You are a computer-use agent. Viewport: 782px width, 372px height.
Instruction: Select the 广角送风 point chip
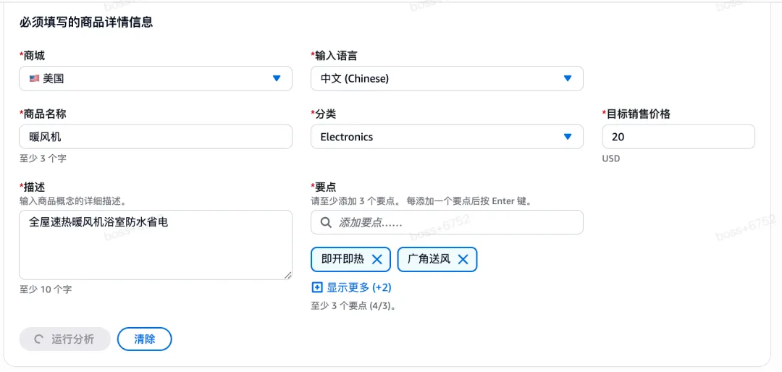pos(437,259)
